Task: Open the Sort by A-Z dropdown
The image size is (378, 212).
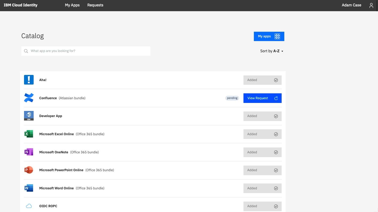Action: (272, 51)
